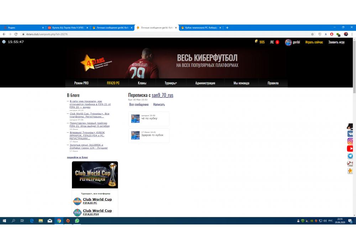The image size is (356, 249).
Task: Bookmark this page with star icon
Action: (x=312, y=34)
